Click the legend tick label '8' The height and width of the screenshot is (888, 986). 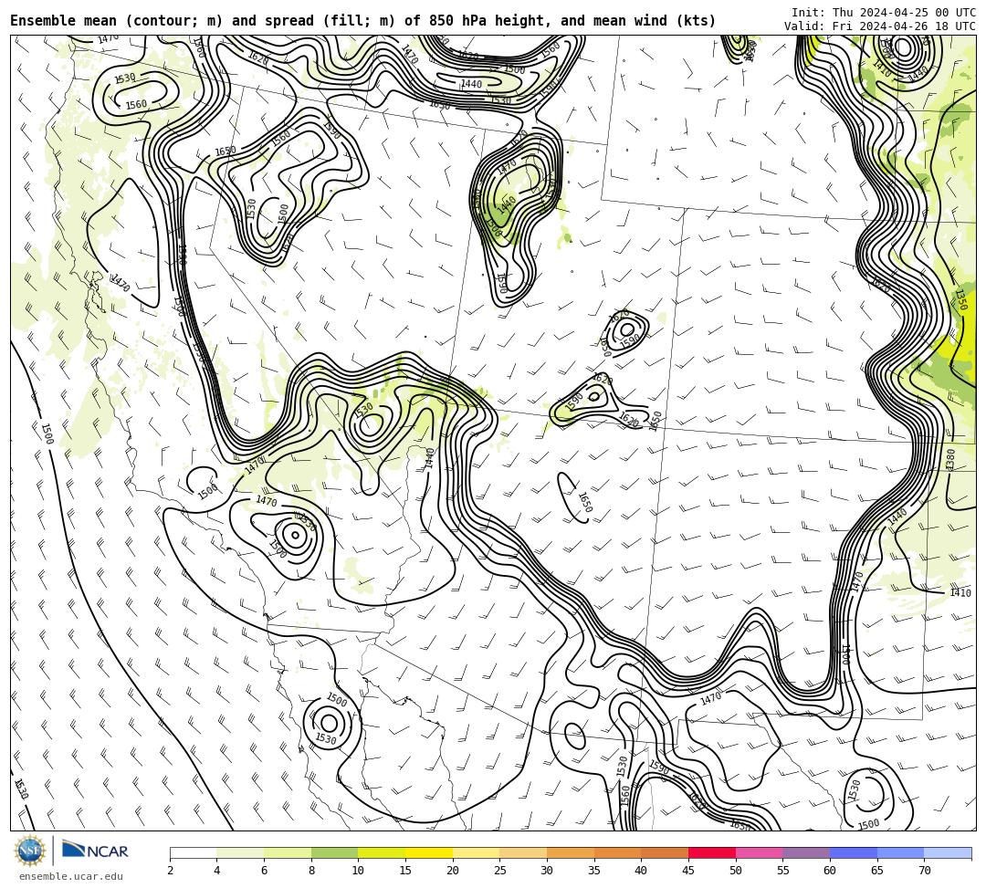pyautogui.click(x=311, y=871)
